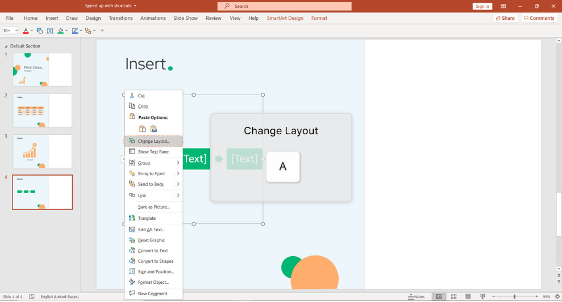
Task: Click the Sign in button
Action: coord(482,6)
